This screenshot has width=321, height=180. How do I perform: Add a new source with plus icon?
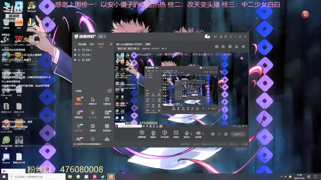(111, 44)
